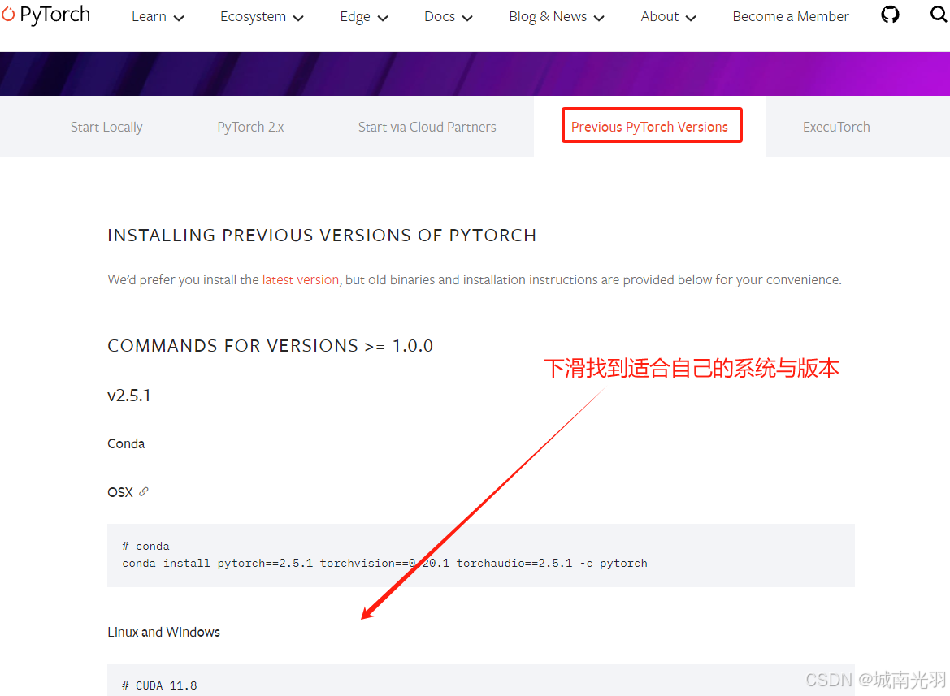Expand the Edge menu
This screenshot has height=696, width=950.
(363, 17)
